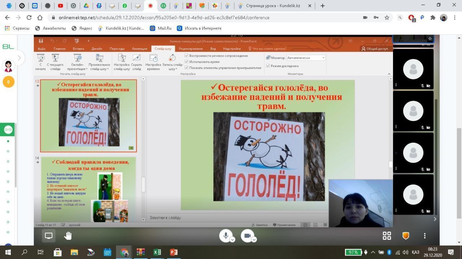
Task: Uncheck 'Режим докладчика' checkbox
Action: coord(268,66)
